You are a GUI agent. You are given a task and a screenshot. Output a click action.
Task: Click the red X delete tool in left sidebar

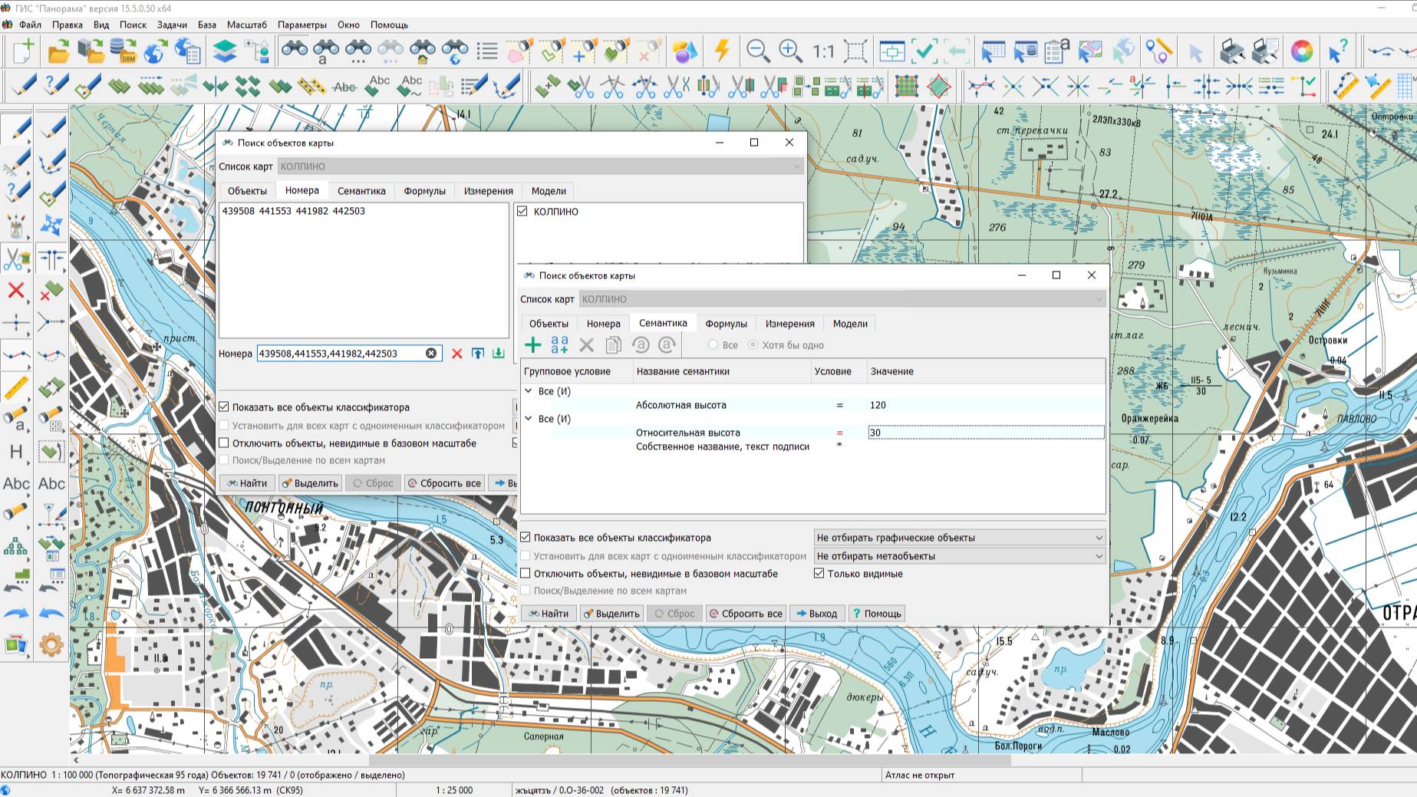15,291
